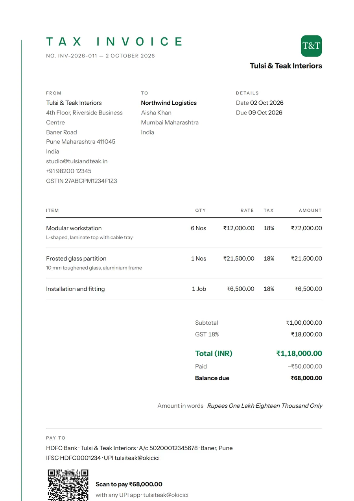
Task: Click the 10 mm toughened glass description
Action: coord(94,268)
